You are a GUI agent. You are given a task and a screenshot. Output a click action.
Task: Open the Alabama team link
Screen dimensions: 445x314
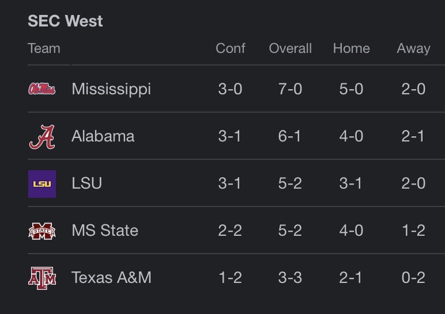point(103,136)
